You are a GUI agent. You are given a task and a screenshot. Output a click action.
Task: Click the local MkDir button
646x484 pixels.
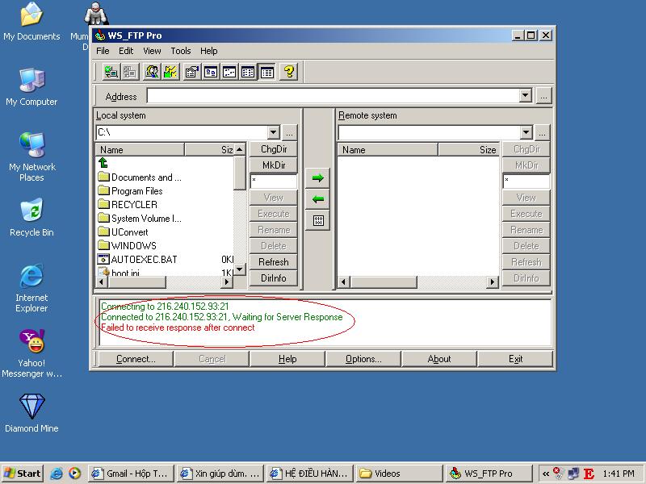coord(274,165)
